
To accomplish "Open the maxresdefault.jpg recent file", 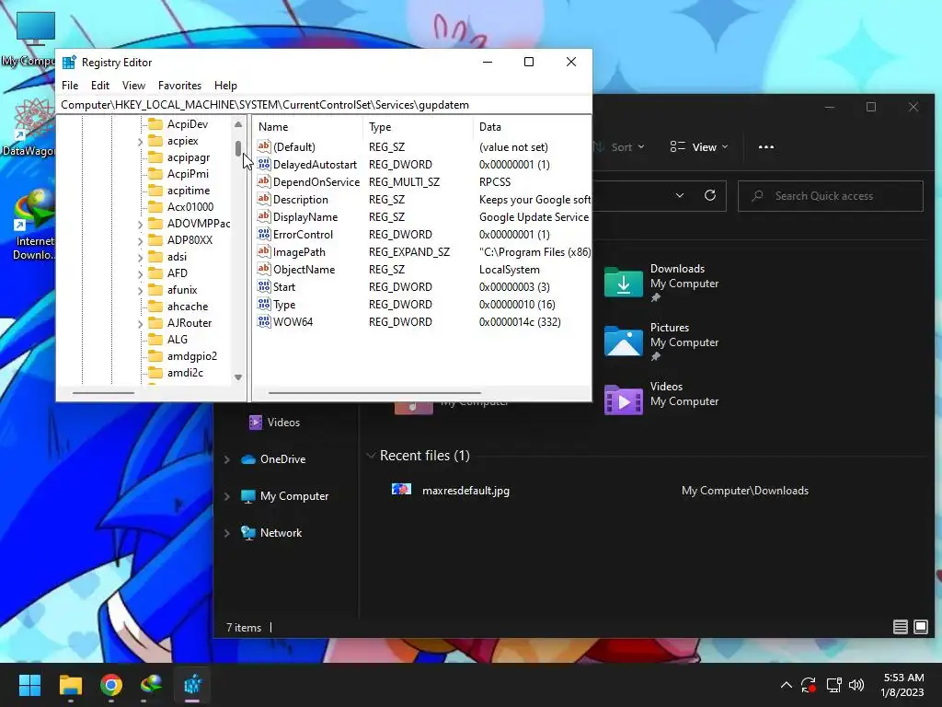I will click(465, 491).
